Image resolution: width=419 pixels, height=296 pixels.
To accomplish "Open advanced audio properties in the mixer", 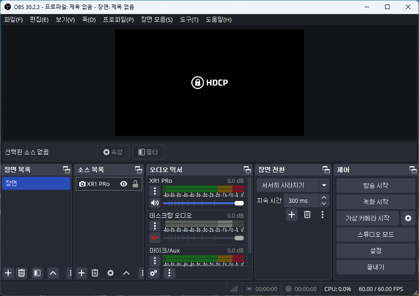I will tap(154, 273).
